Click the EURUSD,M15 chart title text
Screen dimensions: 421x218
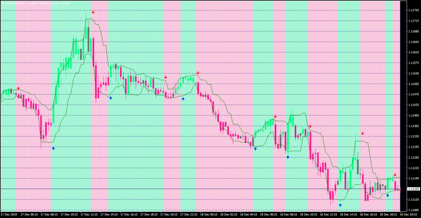15,4
